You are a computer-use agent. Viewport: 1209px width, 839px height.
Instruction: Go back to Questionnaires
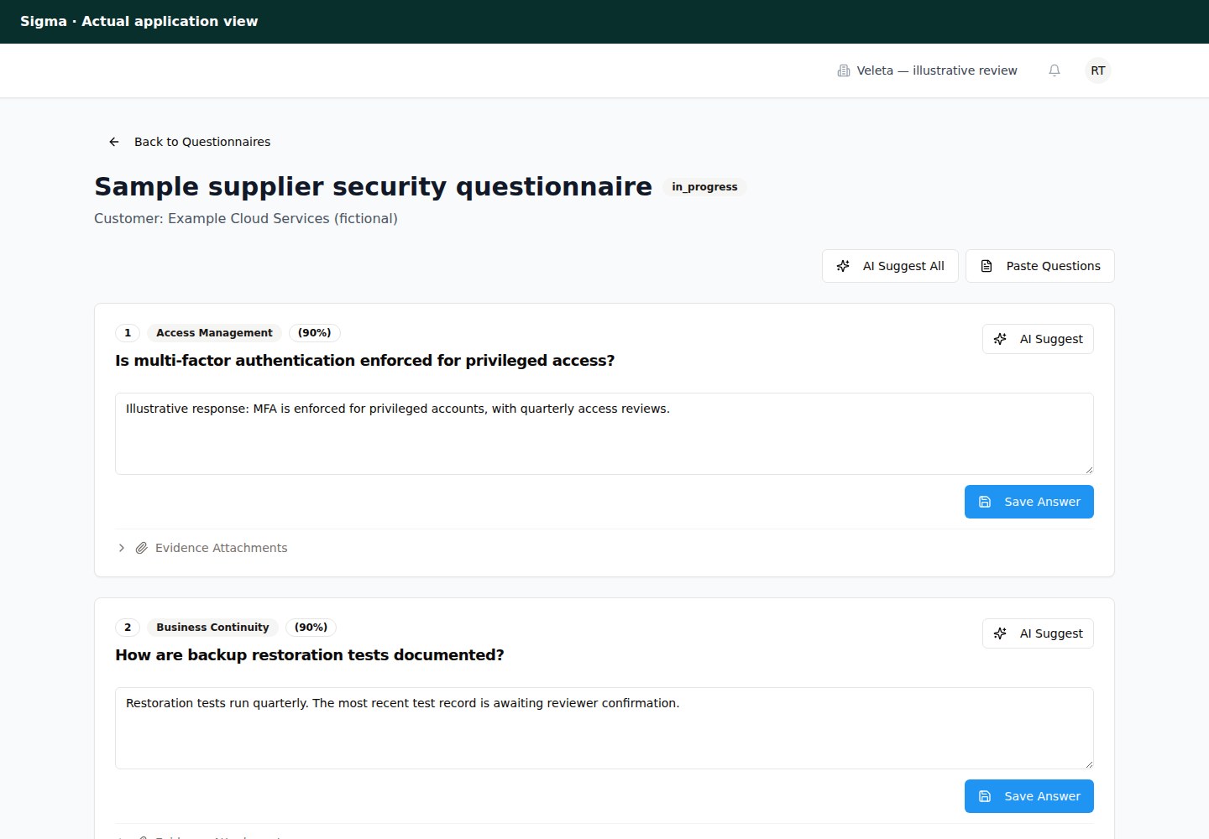(x=189, y=142)
